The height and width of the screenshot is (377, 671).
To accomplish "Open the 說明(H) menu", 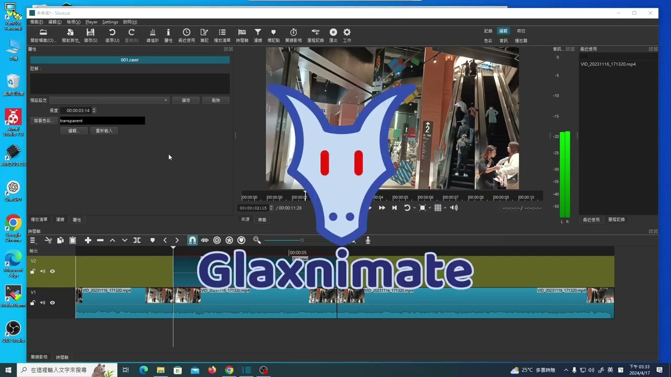I will pyautogui.click(x=130, y=22).
